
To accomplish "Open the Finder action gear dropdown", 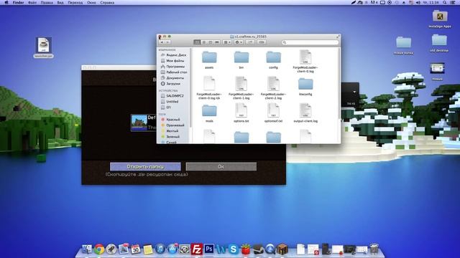I will [x=239, y=42].
